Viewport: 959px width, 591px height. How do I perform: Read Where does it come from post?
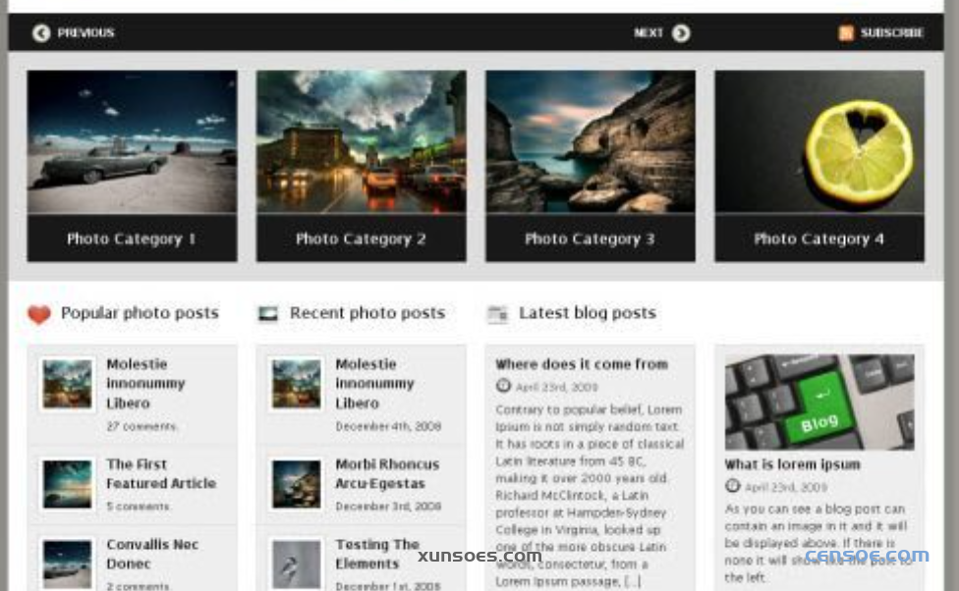(581, 364)
